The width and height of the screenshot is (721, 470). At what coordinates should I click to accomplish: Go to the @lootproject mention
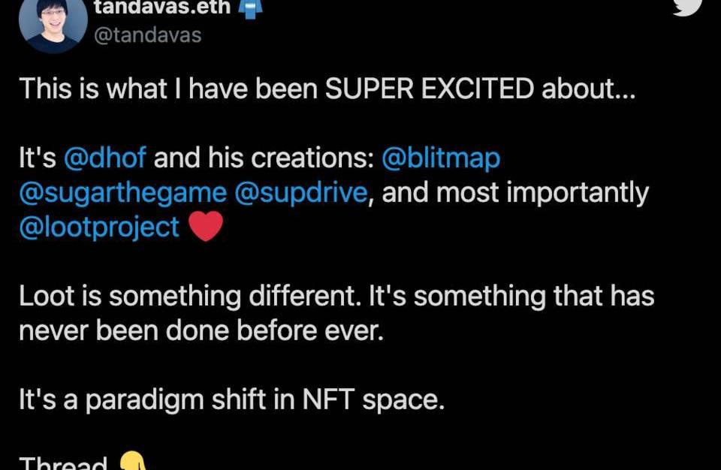coord(99,227)
